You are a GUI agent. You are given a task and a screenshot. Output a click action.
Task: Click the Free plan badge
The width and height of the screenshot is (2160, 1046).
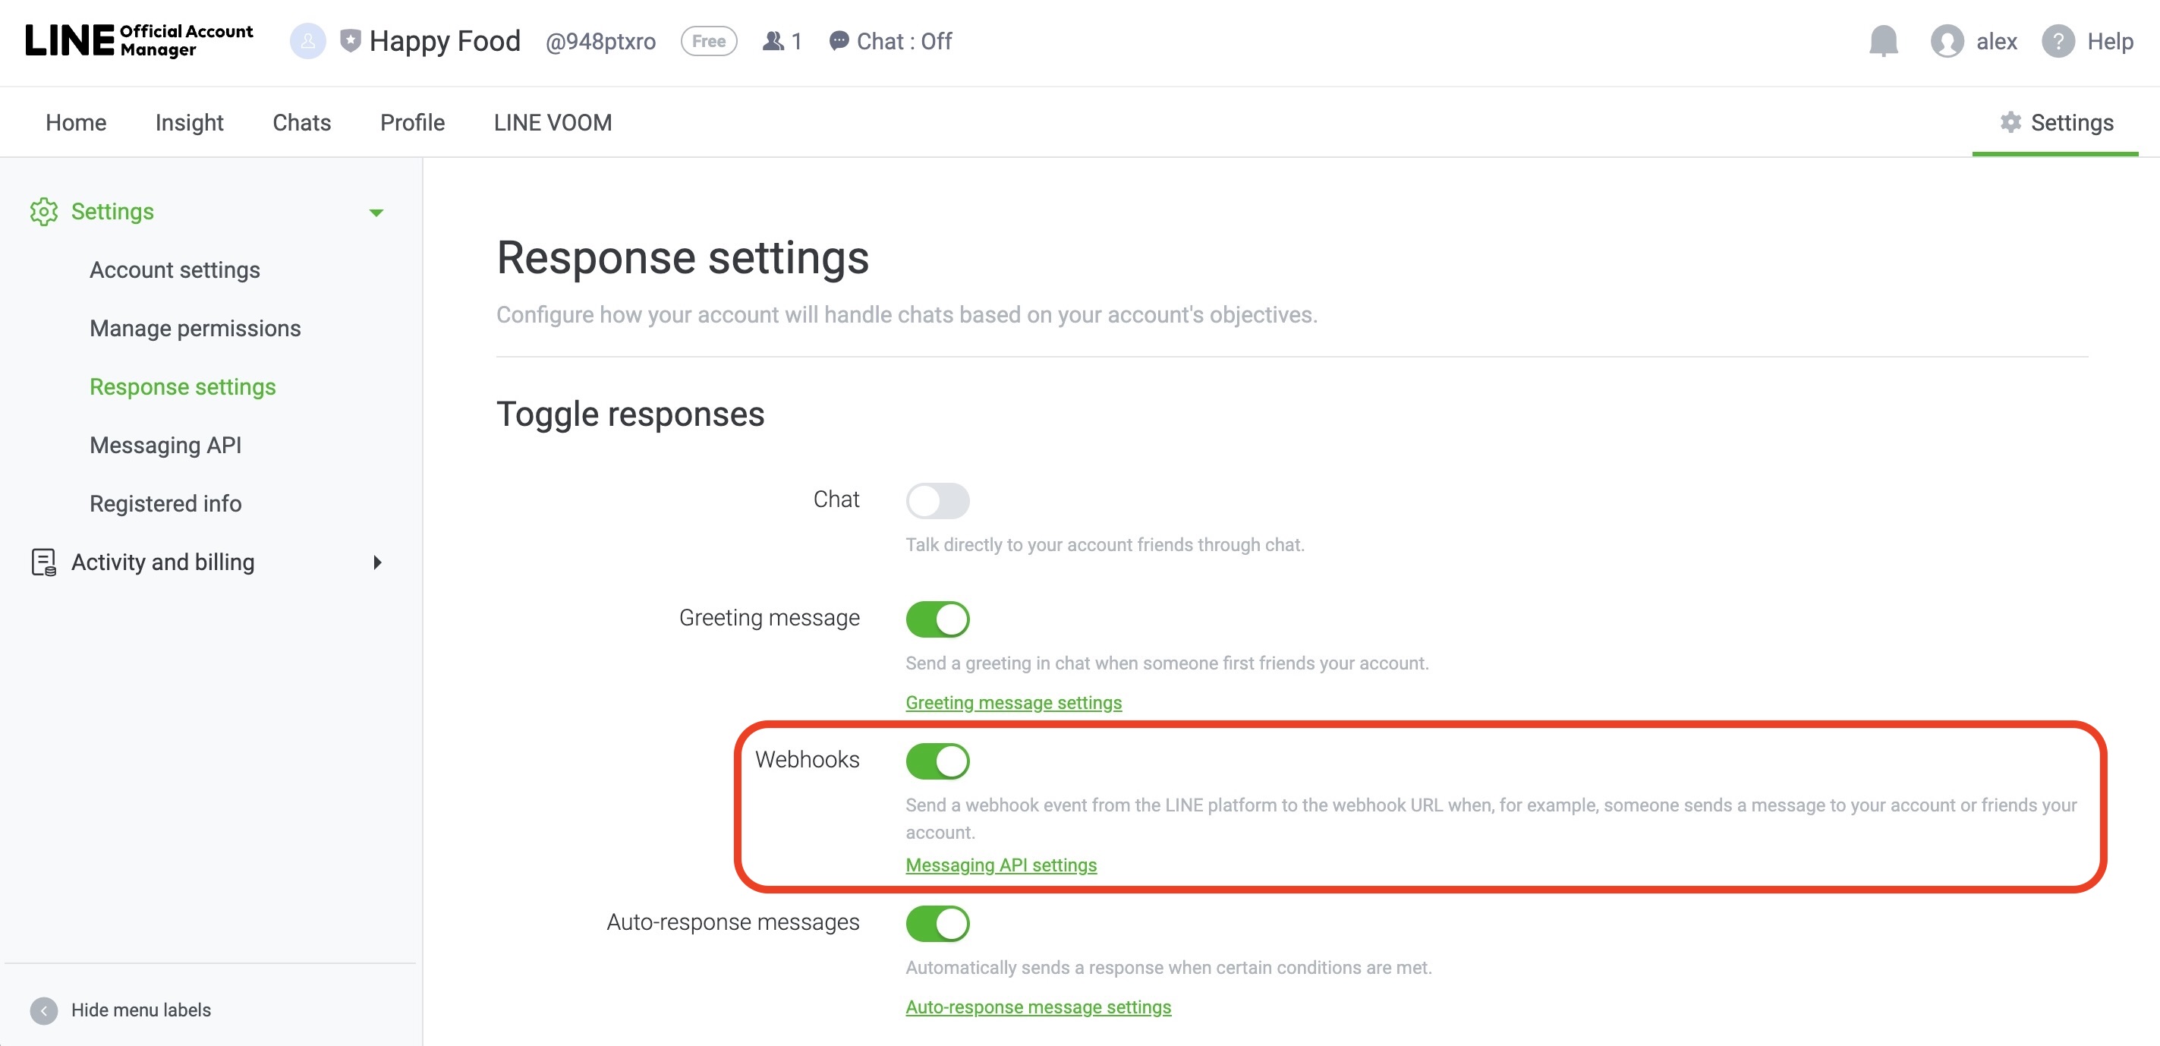(709, 41)
